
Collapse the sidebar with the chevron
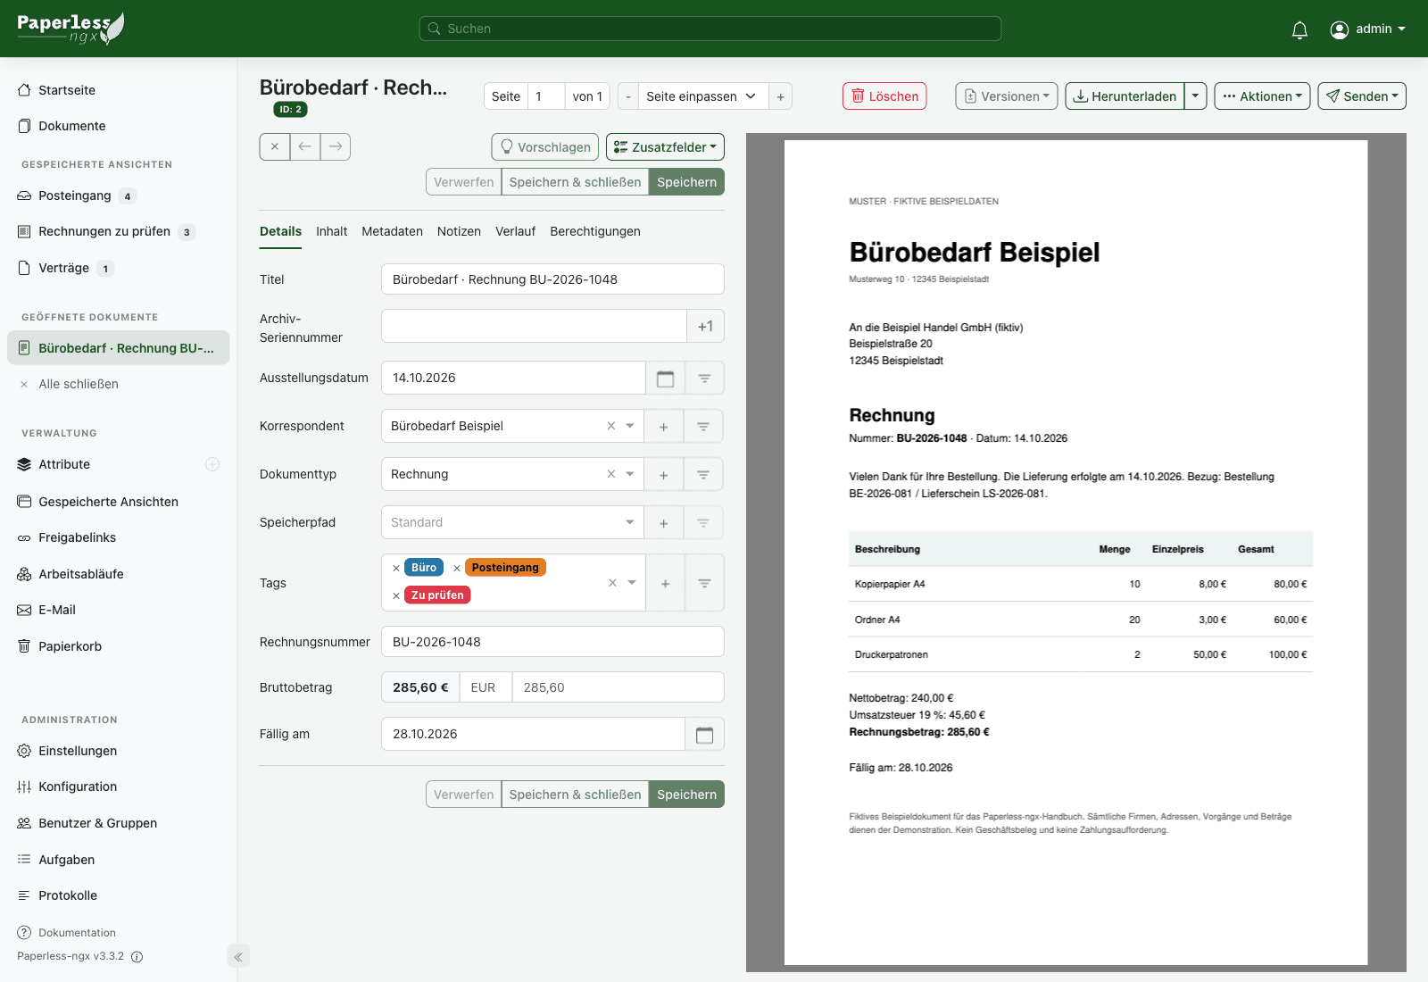tap(238, 957)
